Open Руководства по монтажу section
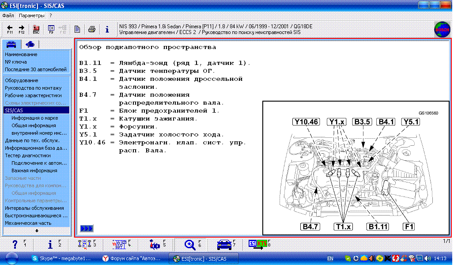 (33, 88)
